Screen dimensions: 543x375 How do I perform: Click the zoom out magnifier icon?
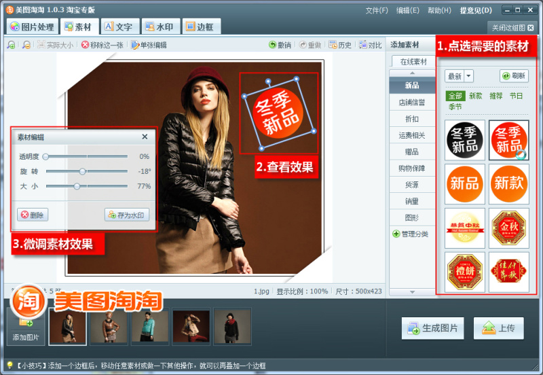[x=26, y=45]
